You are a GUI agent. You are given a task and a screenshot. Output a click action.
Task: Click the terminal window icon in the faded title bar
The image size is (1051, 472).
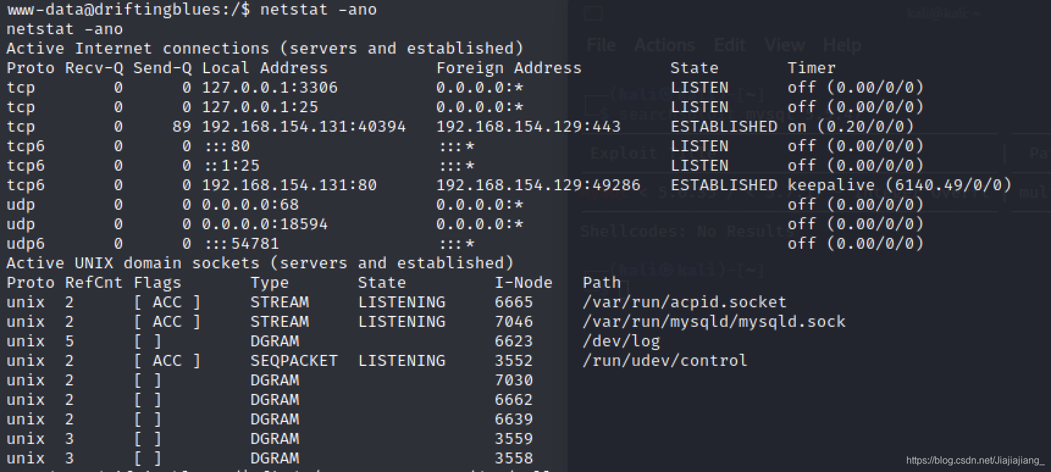click(593, 13)
